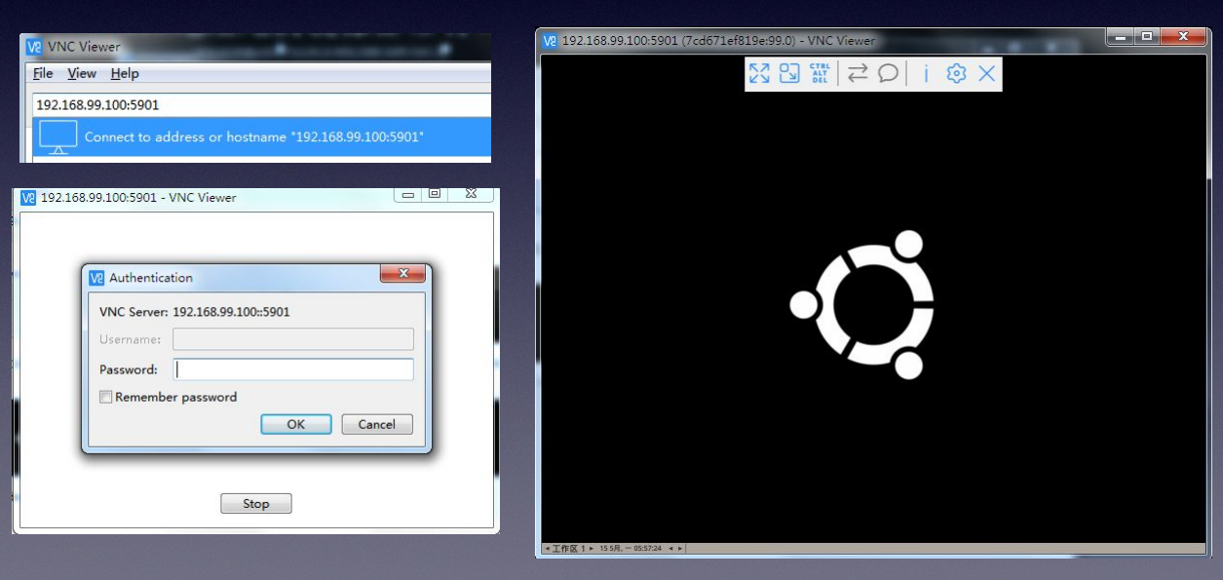
Task: Click VNC logo in Authentication dialog title bar
Action: pos(96,278)
